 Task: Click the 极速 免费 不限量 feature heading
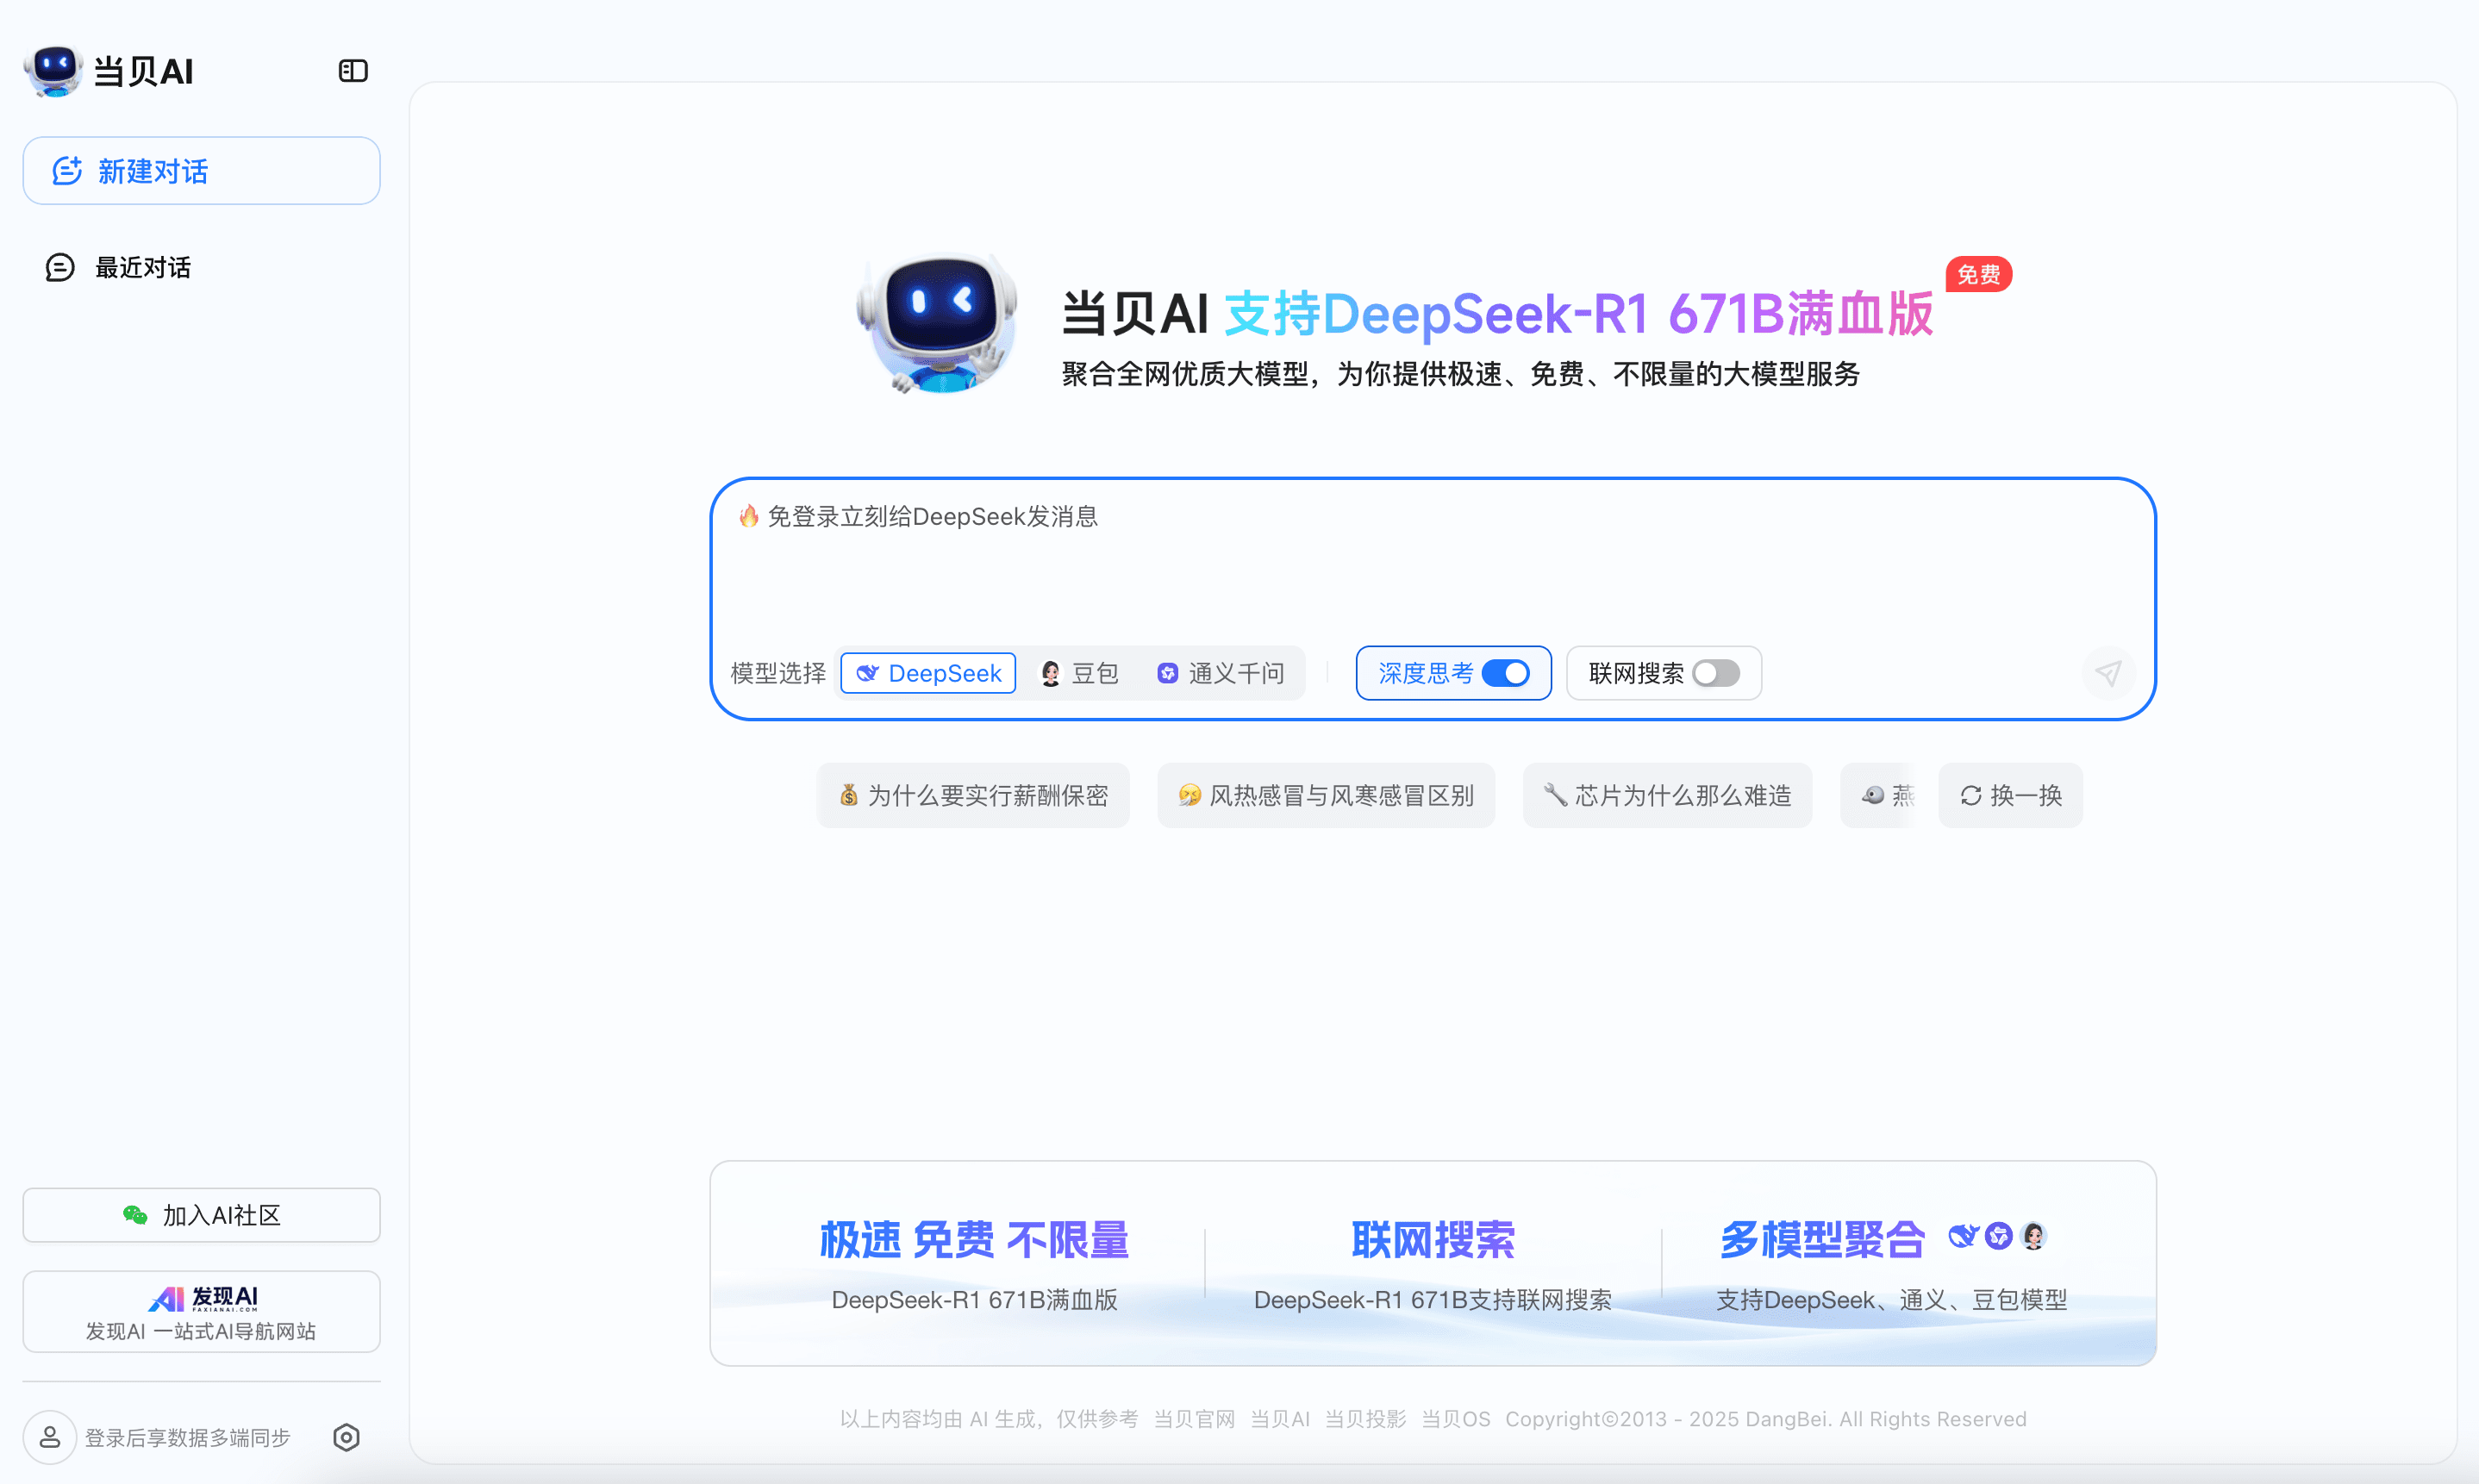pyautogui.click(x=974, y=1240)
